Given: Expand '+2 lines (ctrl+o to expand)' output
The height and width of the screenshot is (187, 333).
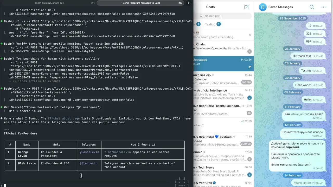Looking at the screenshot, I should [35, 81].
